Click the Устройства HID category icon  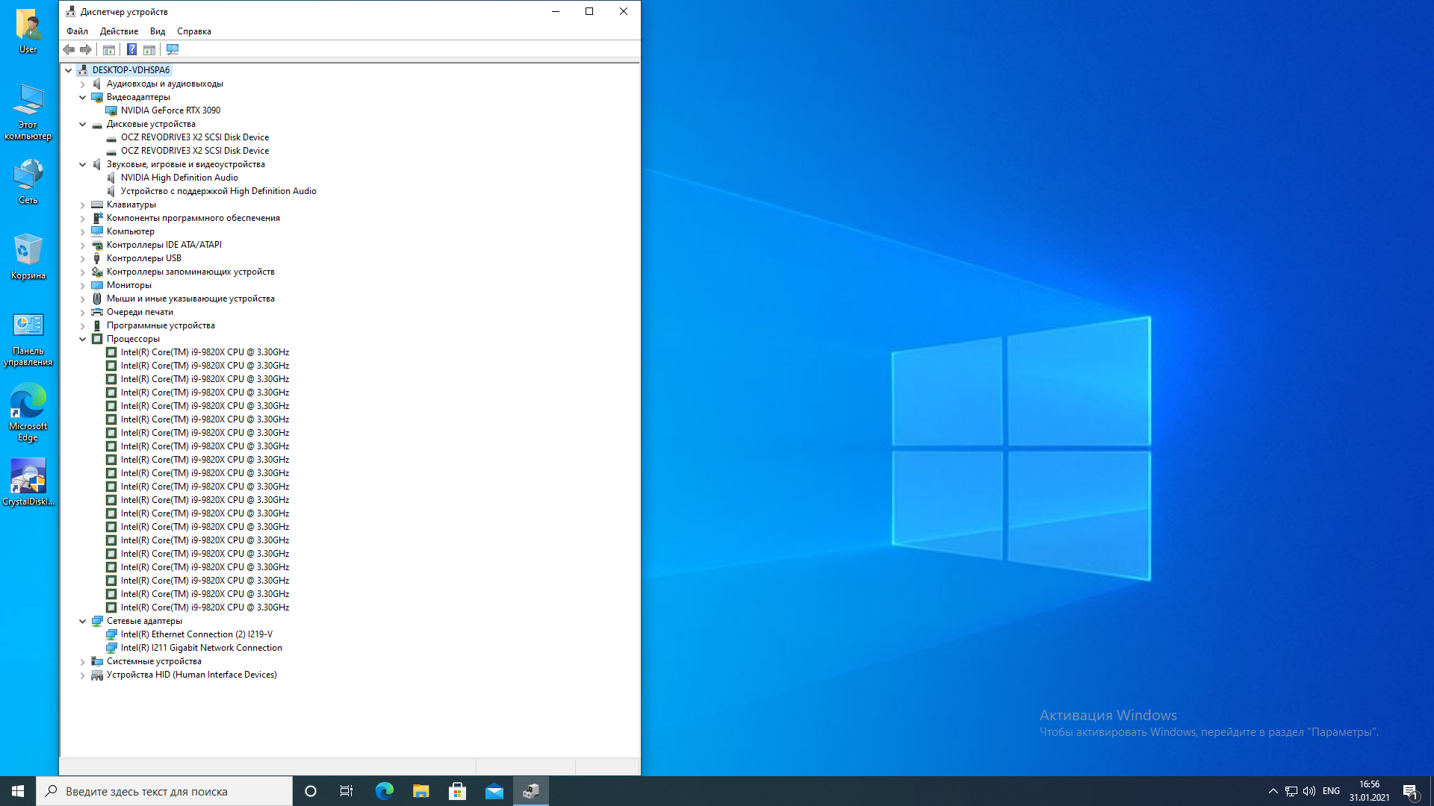97,675
